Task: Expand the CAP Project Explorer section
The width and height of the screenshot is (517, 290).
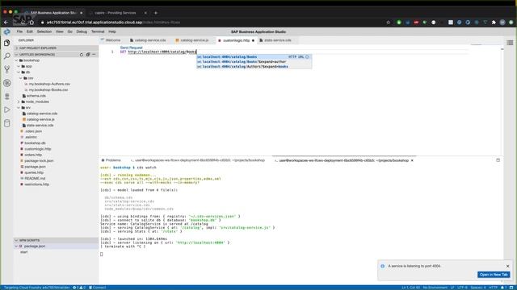Action: pos(56,48)
